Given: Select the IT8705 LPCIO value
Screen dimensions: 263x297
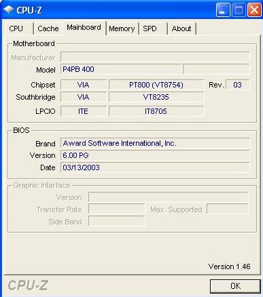Looking at the screenshot, I should tap(156, 111).
